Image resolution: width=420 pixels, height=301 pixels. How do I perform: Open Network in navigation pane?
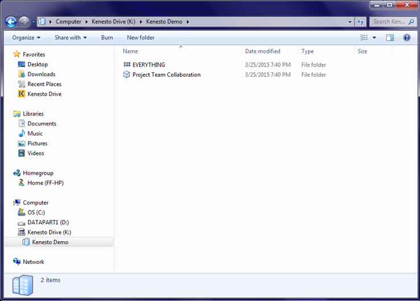[x=34, y=262]
